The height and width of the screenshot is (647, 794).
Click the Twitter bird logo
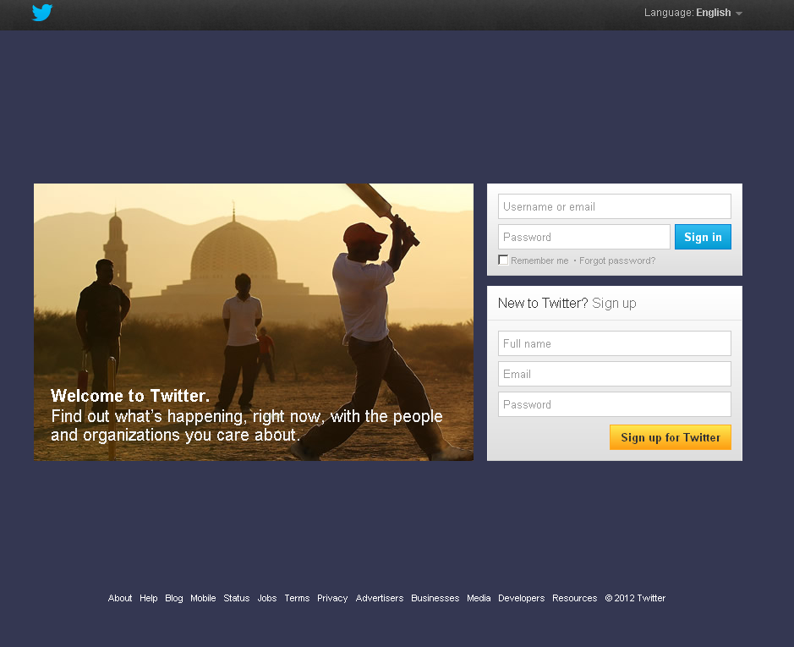42,12
